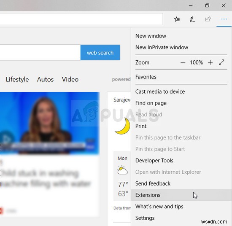
Task: Click the washing machine news headline
Action: 45,178
